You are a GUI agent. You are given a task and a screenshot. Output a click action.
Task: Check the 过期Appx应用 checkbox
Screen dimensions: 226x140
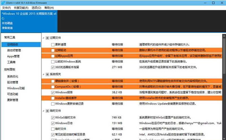(x=53, y=56)
